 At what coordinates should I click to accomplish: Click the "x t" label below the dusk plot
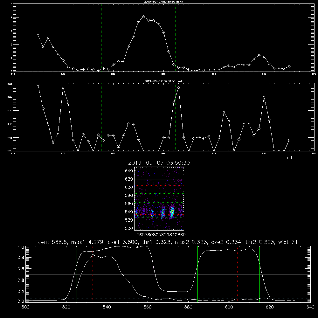289,158
